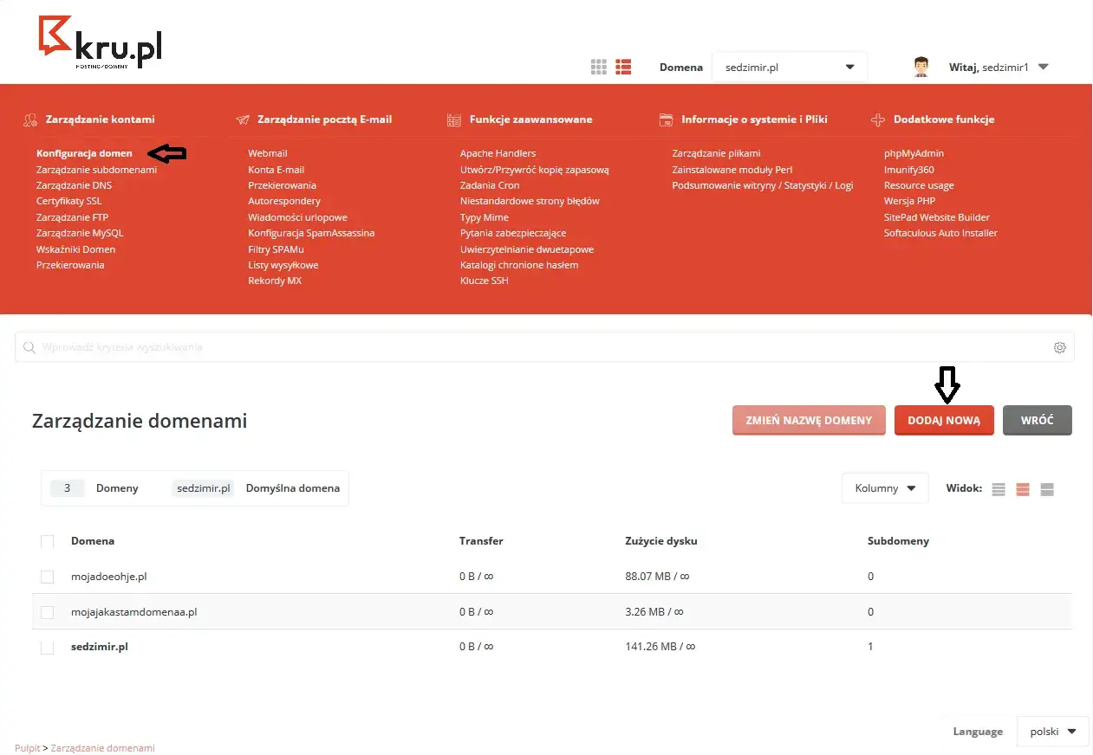
Task: Switch to grid view in top bar
Action: [598, 66]
